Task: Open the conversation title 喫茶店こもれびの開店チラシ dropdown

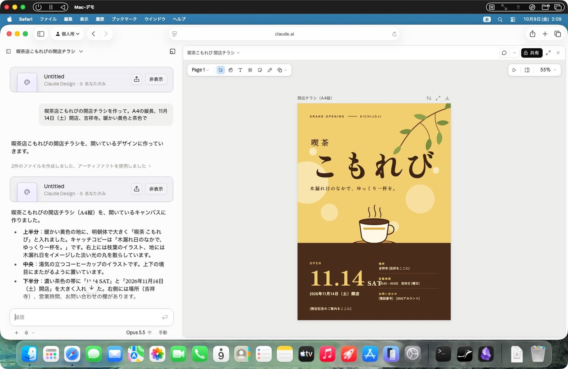Action: [50, 51]
